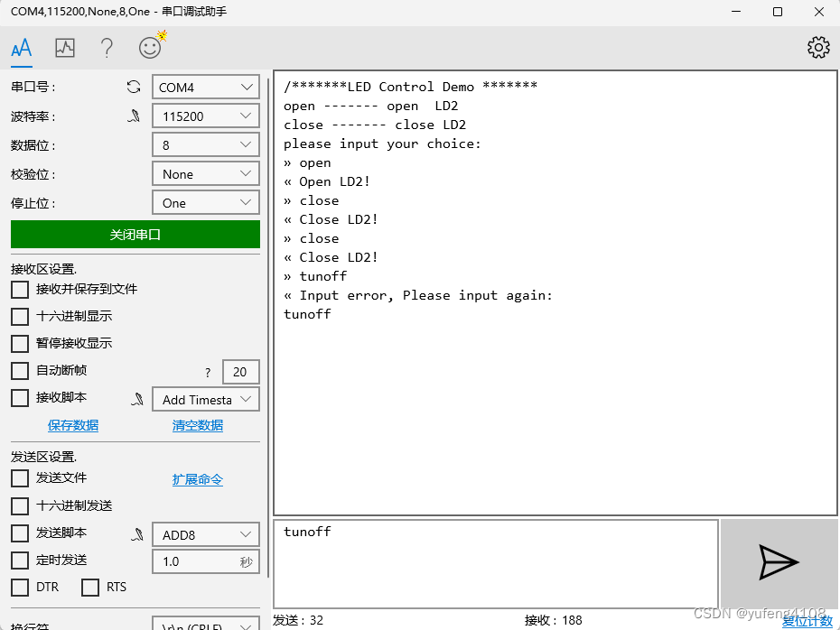
Task: Enable 接收脚本 checkbox
Action: [x=20, y=398]
